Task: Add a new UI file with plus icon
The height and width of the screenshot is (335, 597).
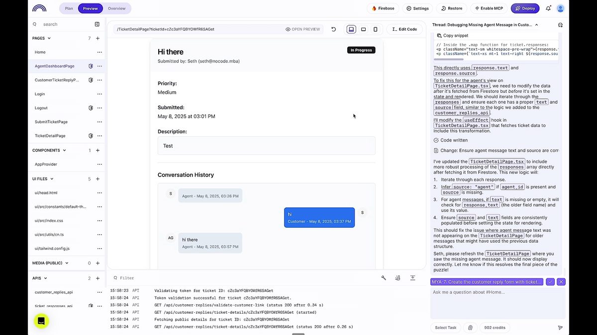Action: pyautogui.click(x=98, y=179)
